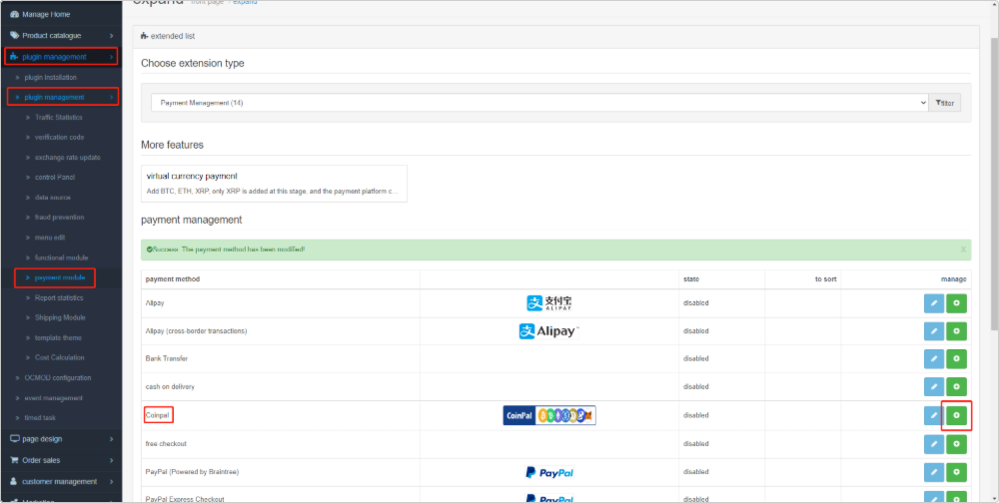Open menu edit extensions

click(50, 238)
